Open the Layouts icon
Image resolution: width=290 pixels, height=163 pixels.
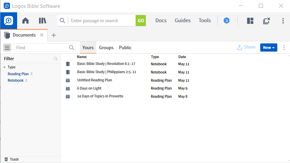[x=250, y=21]
